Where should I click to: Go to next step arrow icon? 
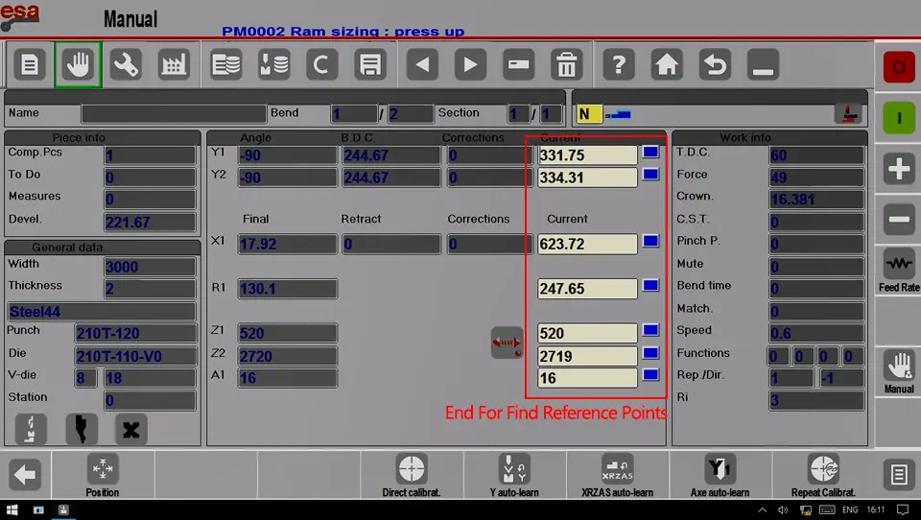470,64
